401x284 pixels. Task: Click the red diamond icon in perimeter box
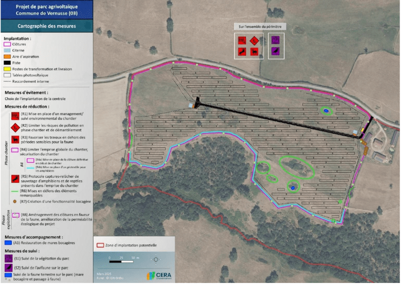pos(255,39)
